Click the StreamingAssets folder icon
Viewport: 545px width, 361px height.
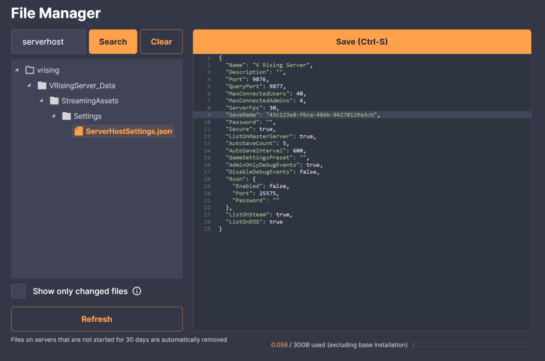coord(54,101)
